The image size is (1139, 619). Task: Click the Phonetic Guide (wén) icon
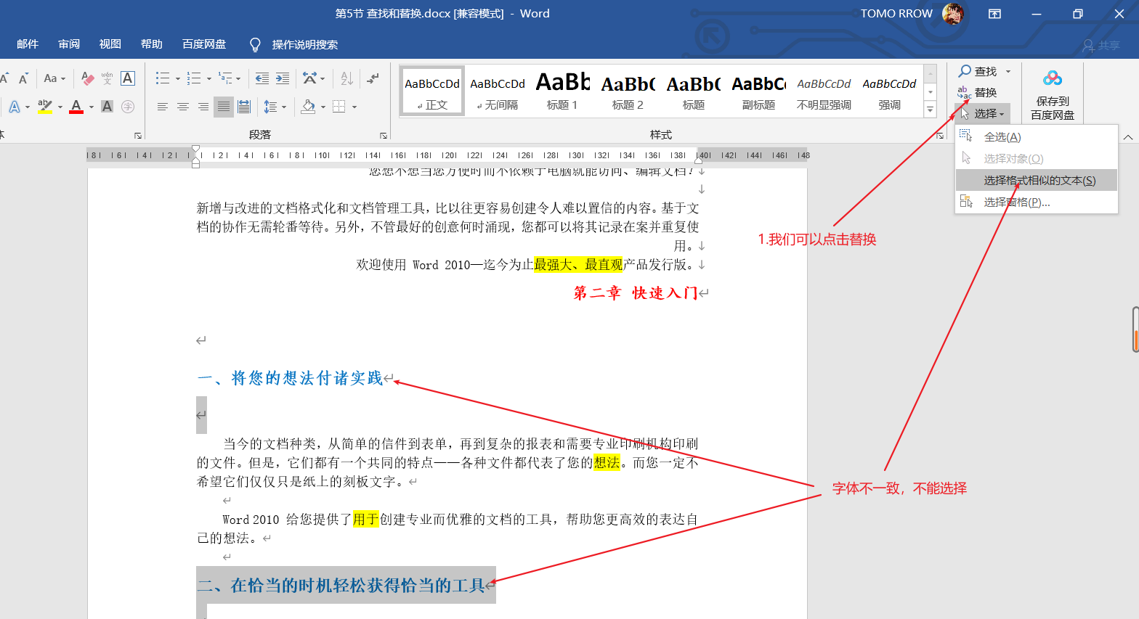coord(107,78)
